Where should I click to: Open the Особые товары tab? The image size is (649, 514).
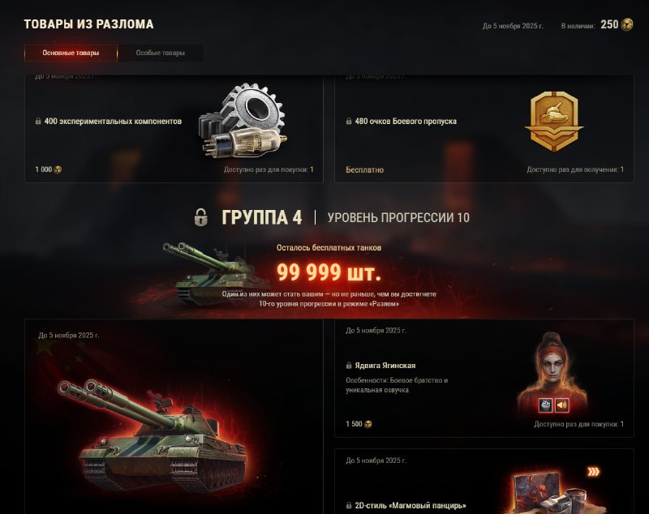(161, 53)
